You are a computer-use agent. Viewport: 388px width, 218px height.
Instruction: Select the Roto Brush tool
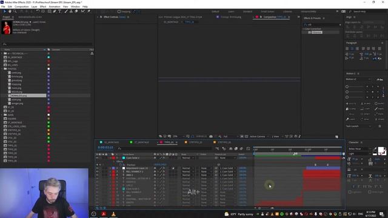tap(83, 12)
